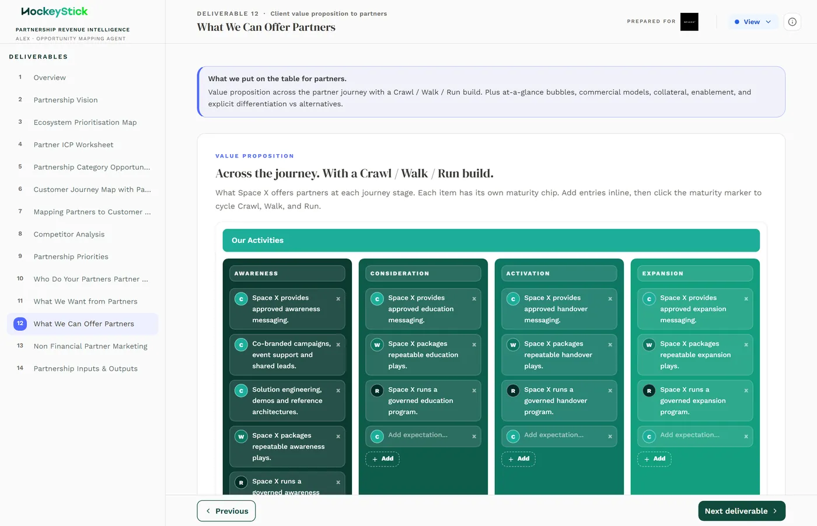This screenshot has width=817, height=526.
Task: Open Partnership Vision deliverable
Action: click(x=82, y=100)
